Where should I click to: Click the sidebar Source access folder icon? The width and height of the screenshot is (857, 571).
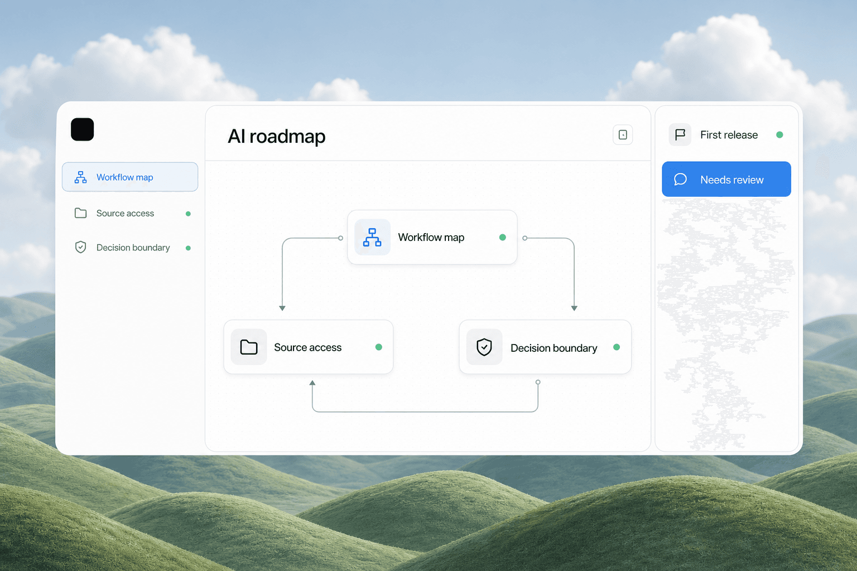[x=81, y=213]
